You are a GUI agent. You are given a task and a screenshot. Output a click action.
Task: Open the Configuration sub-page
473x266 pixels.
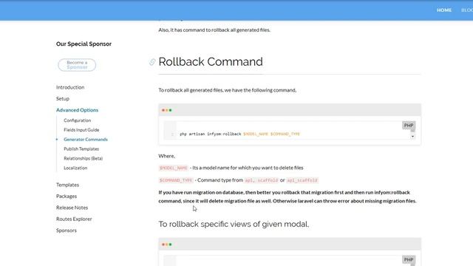pos(77,120)
